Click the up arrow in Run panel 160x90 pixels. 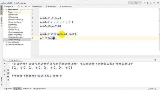(8, 63)
